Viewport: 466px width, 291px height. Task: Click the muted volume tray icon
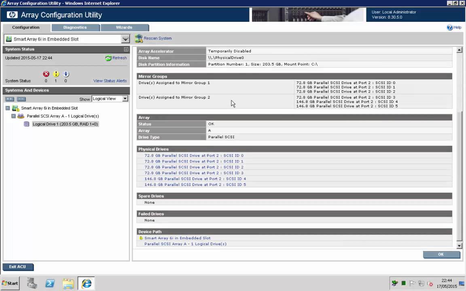(430, 284)
